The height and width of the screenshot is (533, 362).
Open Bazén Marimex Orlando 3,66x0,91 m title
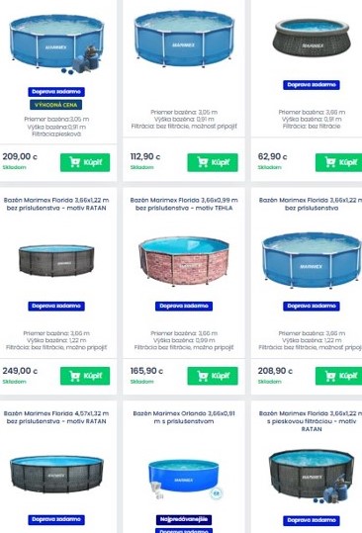coord(184,417)
